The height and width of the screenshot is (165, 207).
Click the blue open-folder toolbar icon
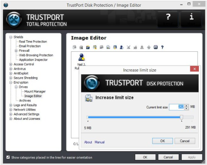coord(88,47)
